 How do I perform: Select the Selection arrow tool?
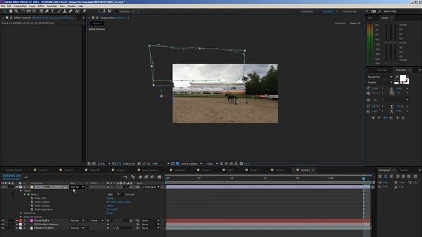point(5,11)
